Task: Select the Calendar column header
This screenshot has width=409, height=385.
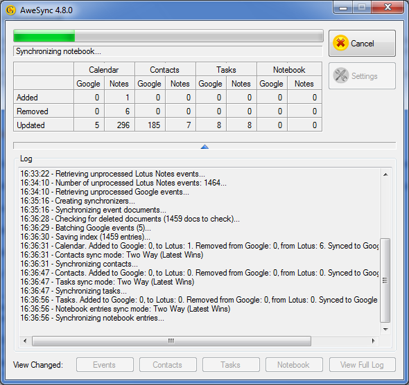Action: [x=104, y=69]
